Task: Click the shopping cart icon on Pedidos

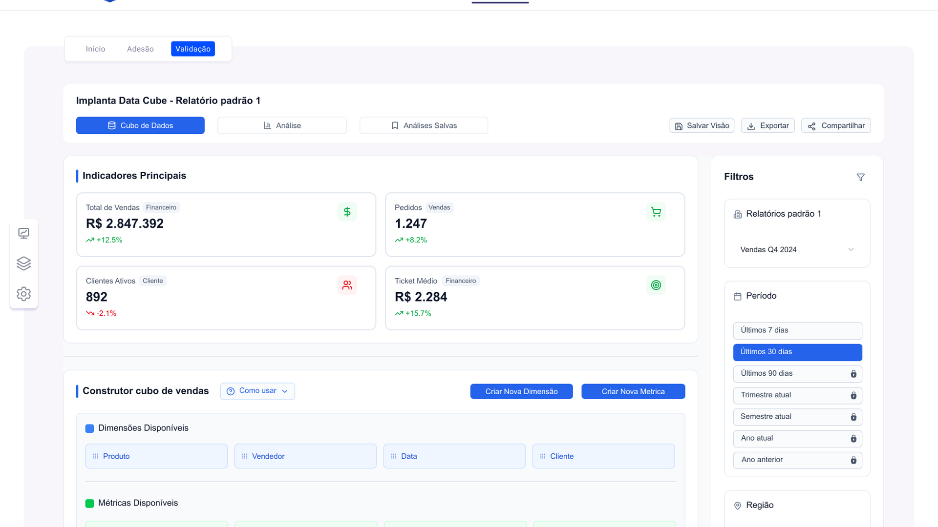Action: (x=656, y=212)
